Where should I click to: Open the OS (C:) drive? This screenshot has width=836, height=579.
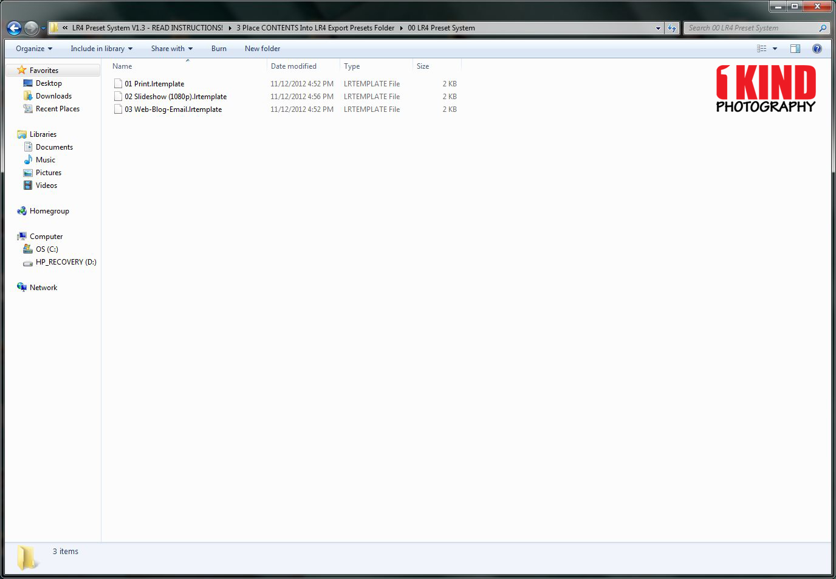click(47, 249)
